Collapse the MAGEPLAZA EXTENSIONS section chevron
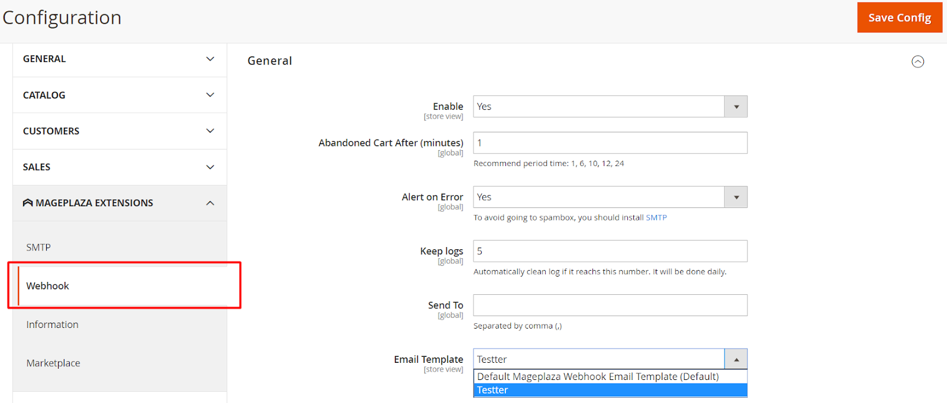 coord(210,203)
